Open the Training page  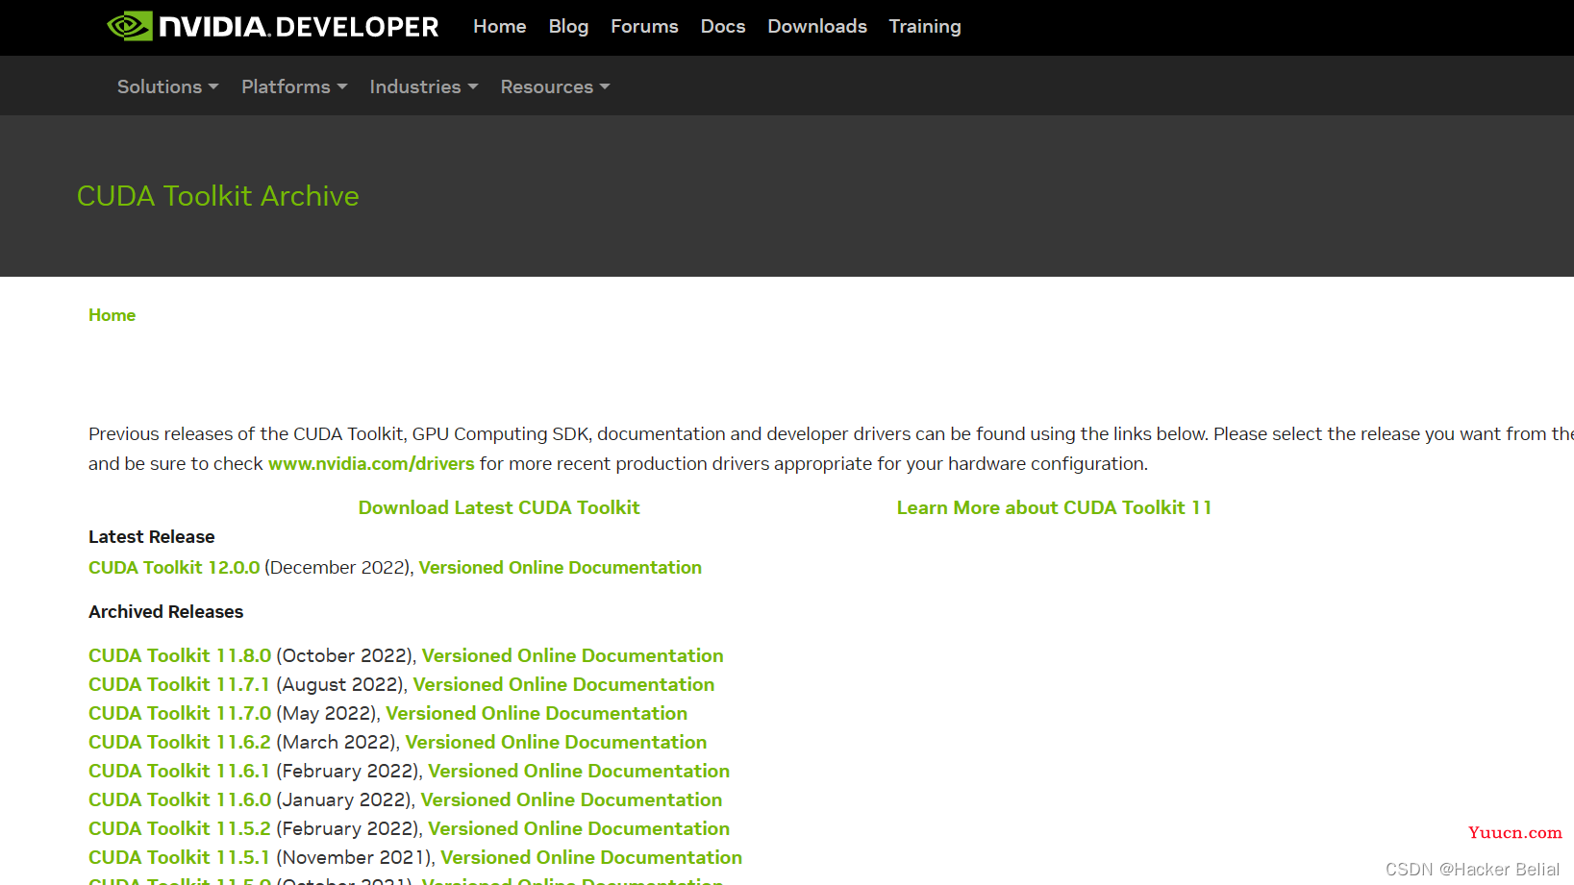925,26
